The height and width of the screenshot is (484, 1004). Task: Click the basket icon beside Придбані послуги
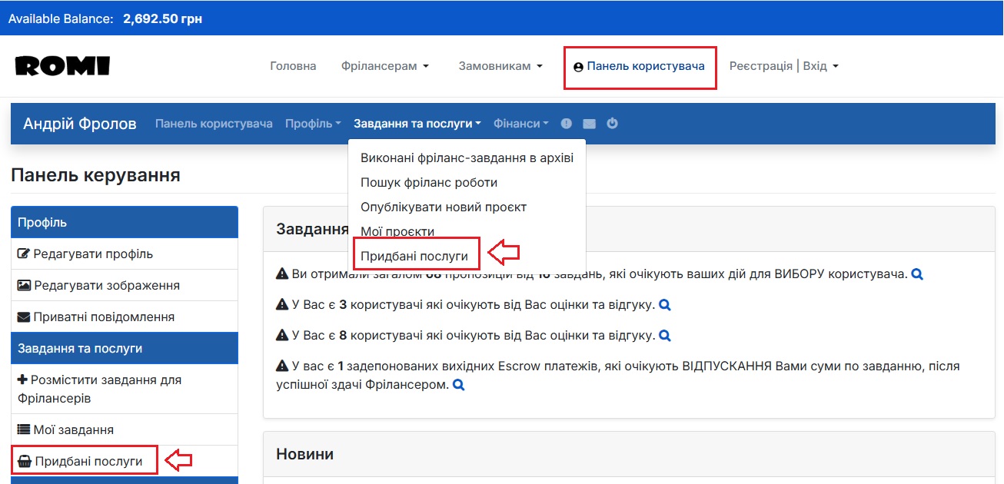[23, 459]
